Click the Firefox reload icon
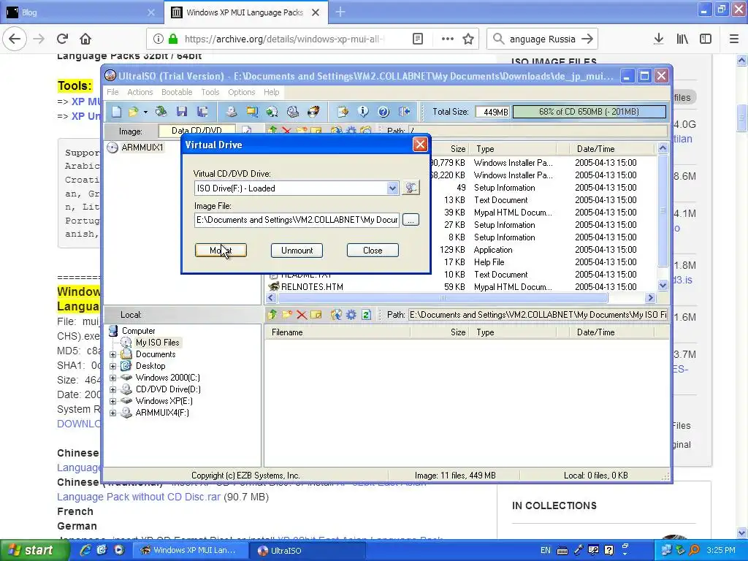This screenshot has width=748, height=561. tap(62, 39)
